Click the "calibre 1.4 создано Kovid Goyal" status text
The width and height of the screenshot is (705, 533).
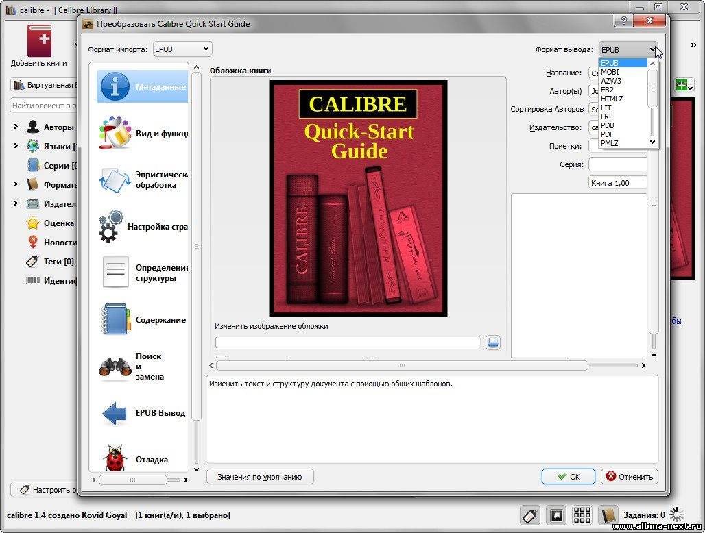pos(67,515)
